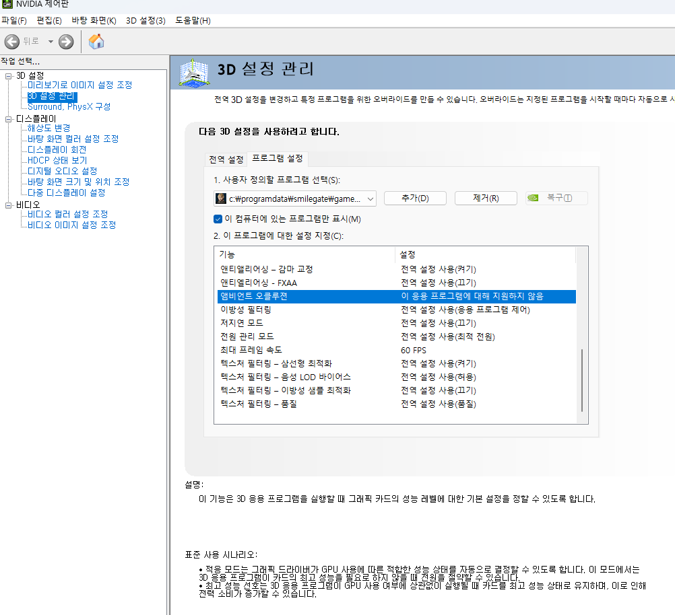Open the 도움말(H) menu
Screen dimensions: 675x615
pyautogui.click(x=193, y=21)
